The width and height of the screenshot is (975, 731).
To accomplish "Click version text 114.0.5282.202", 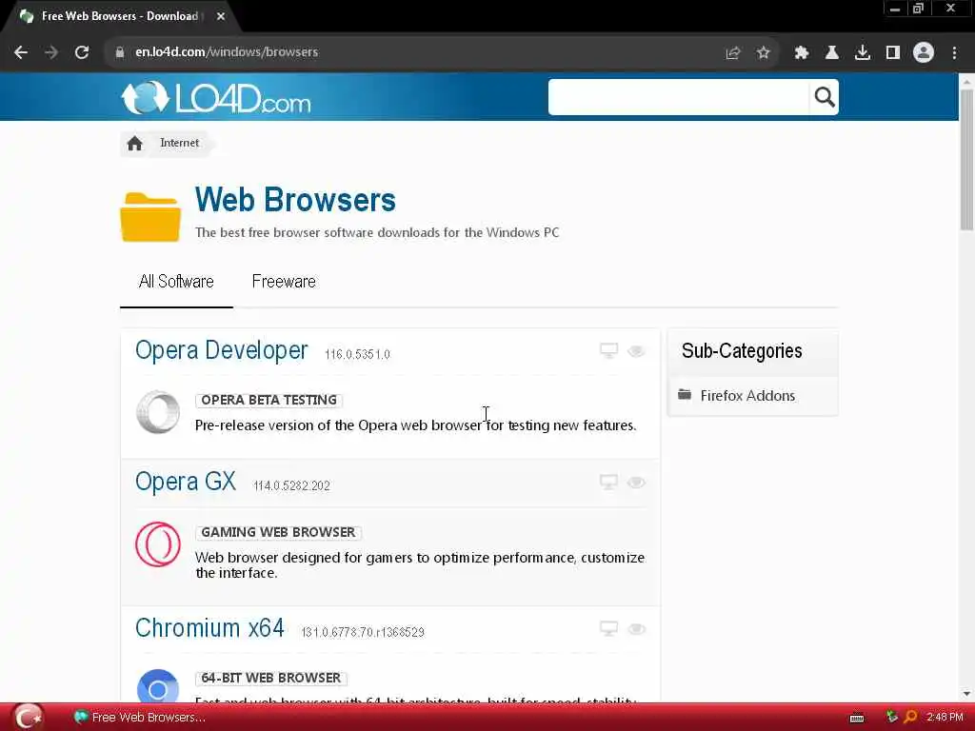I will pyautogui.click(x=291, y=486).
